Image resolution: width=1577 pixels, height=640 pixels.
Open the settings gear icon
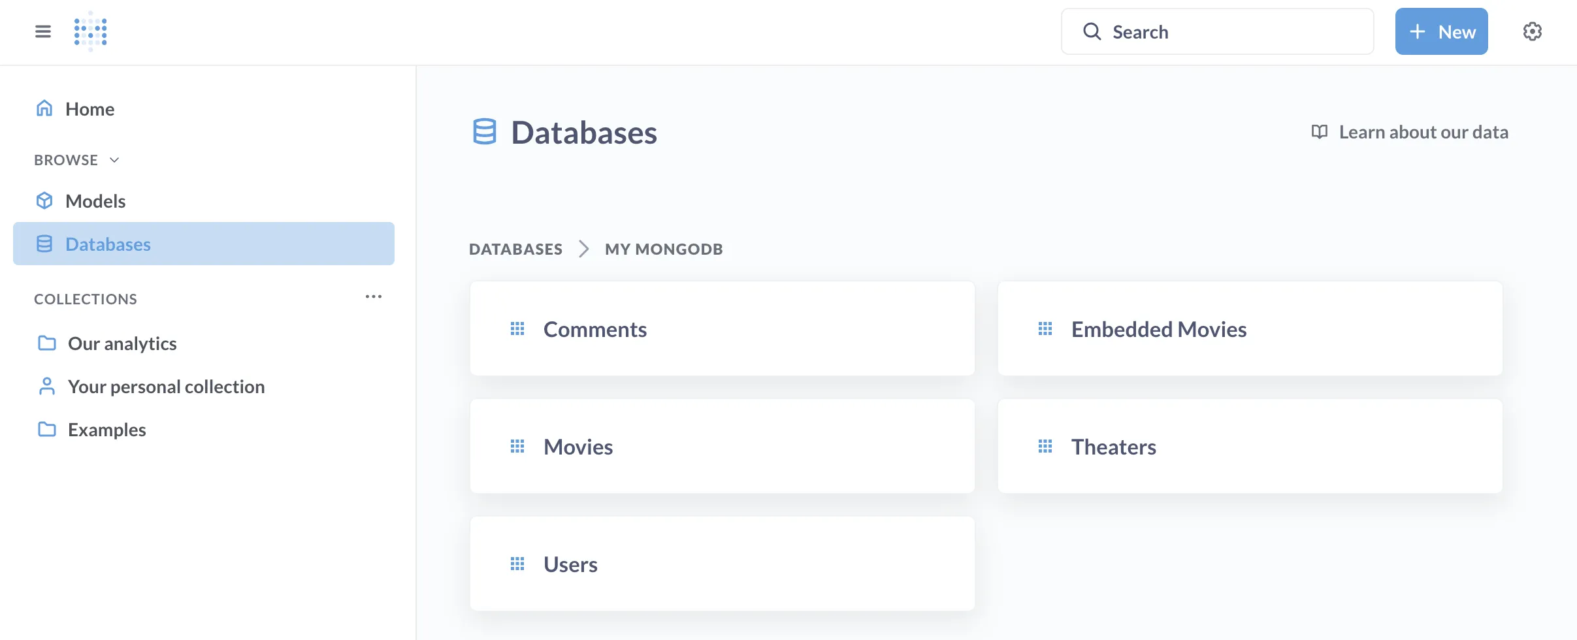click(1532, 31)
